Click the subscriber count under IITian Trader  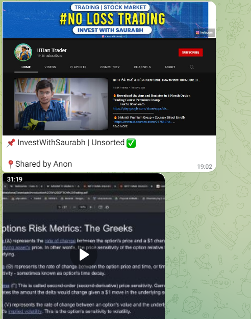(x=49, y=56)
